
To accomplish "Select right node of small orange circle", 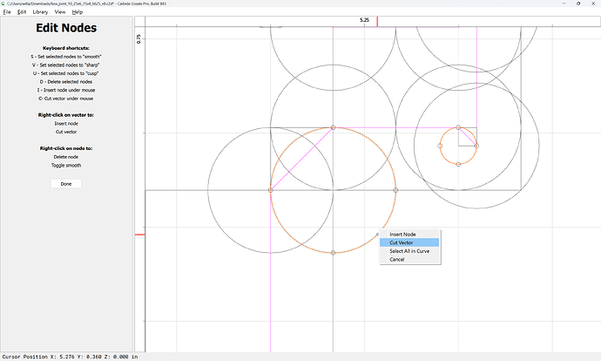I will (x=476, y=146).
